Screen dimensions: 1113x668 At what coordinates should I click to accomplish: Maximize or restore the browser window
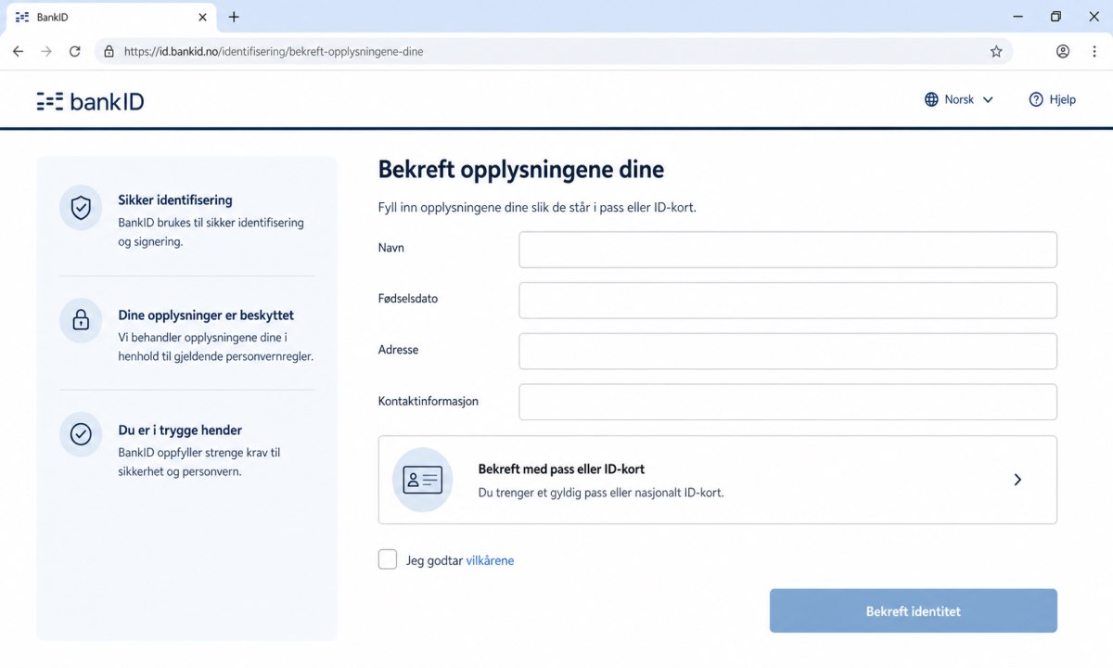[1055, 17]
